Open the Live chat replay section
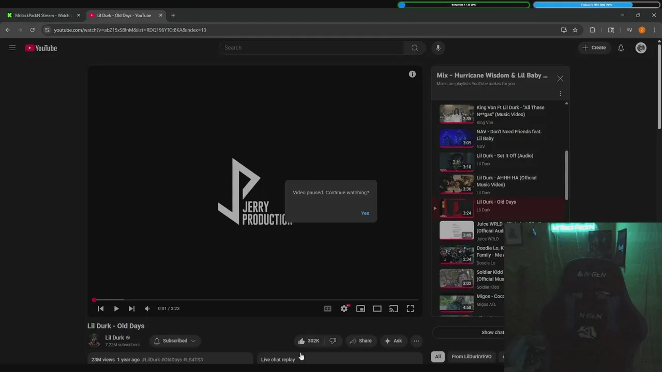 tap(340, 359)
